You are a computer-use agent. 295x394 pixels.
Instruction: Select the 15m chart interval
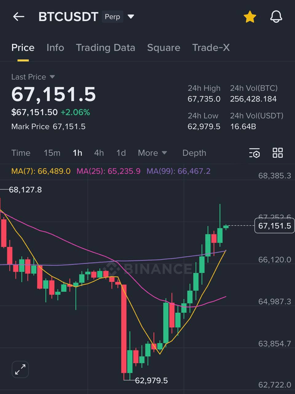click(x=52, y=153)
